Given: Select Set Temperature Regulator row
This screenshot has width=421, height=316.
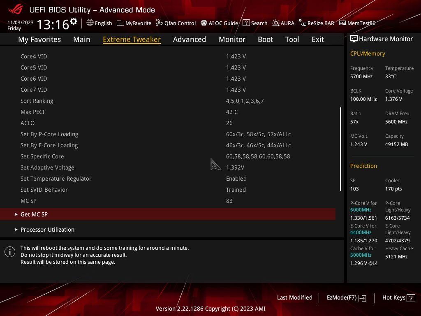Looking at the screenshot, I should point(168,179).
